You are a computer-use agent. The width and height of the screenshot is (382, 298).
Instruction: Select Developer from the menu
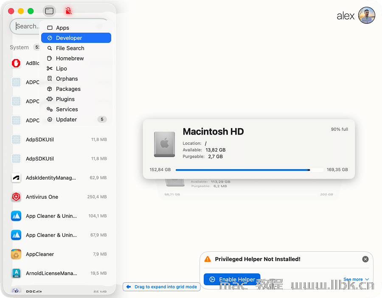[76, 38]
